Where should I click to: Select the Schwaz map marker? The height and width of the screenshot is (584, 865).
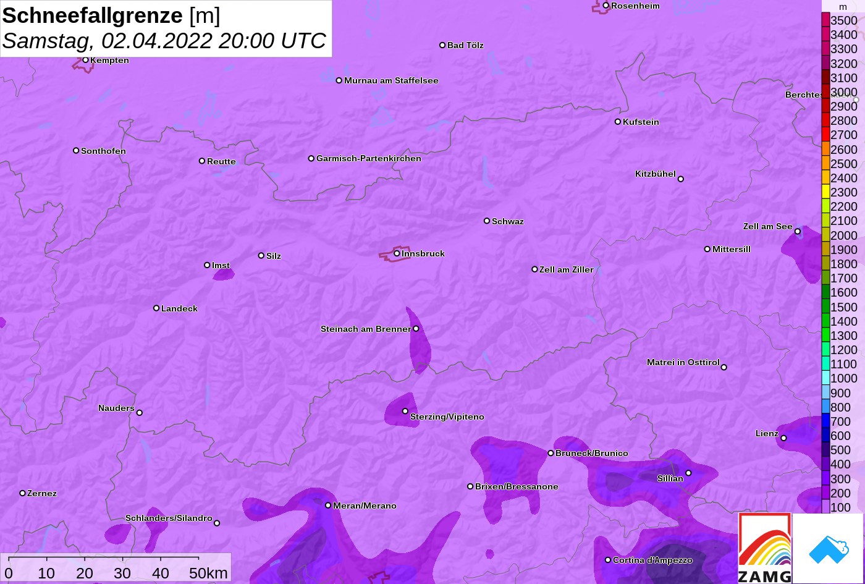pos(487,221)
